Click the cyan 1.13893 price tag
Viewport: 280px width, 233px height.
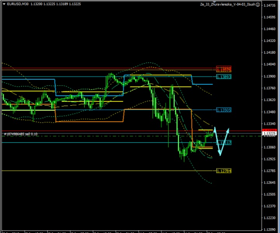(224, 77)
